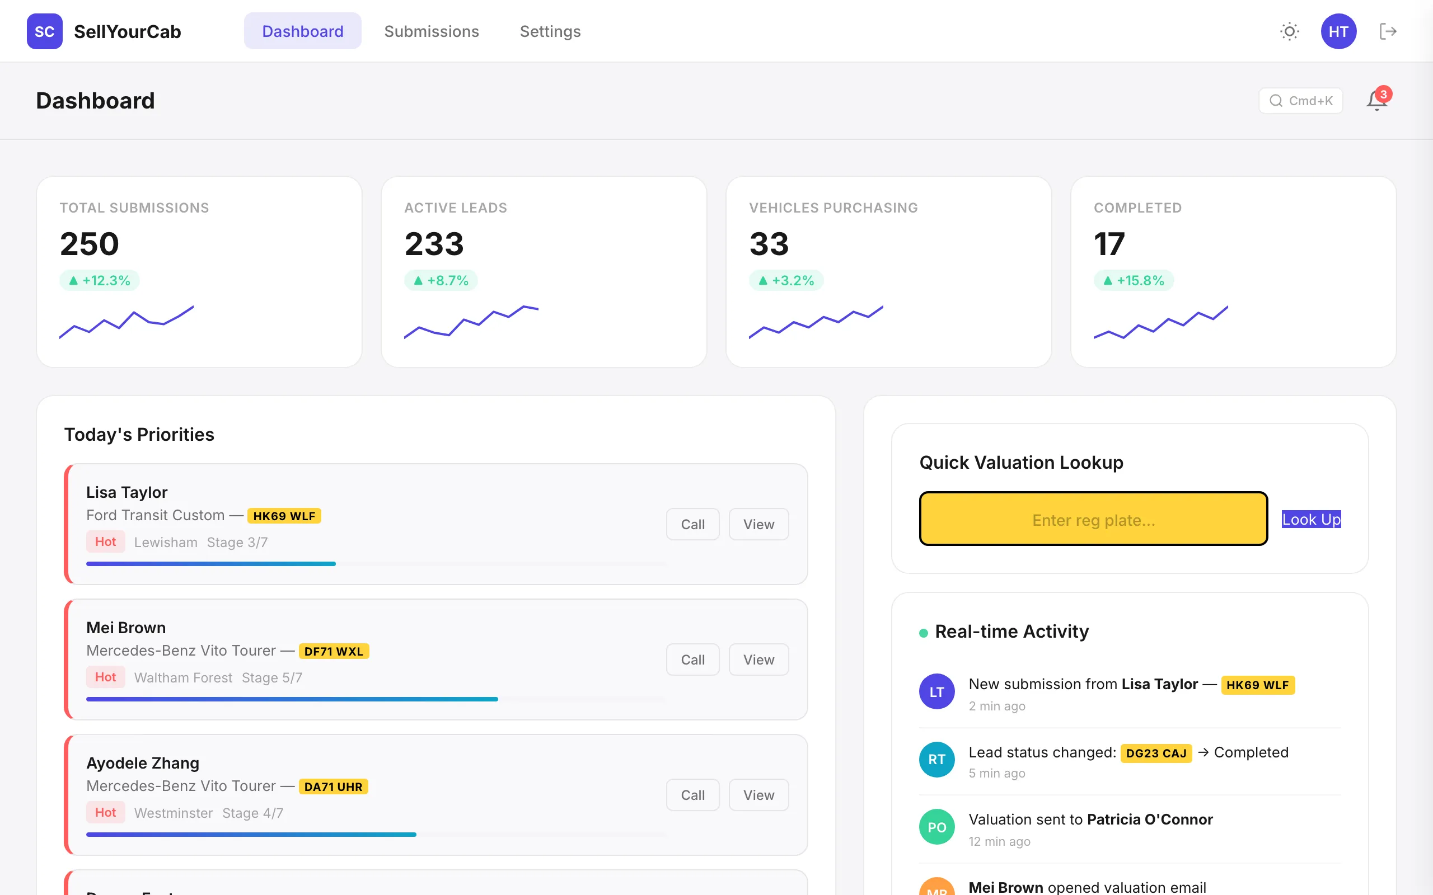The height and width of the screenshot is (895, 1433).
Task: Click Lisa Taylor name in priorities
Action: pos(127,492)
